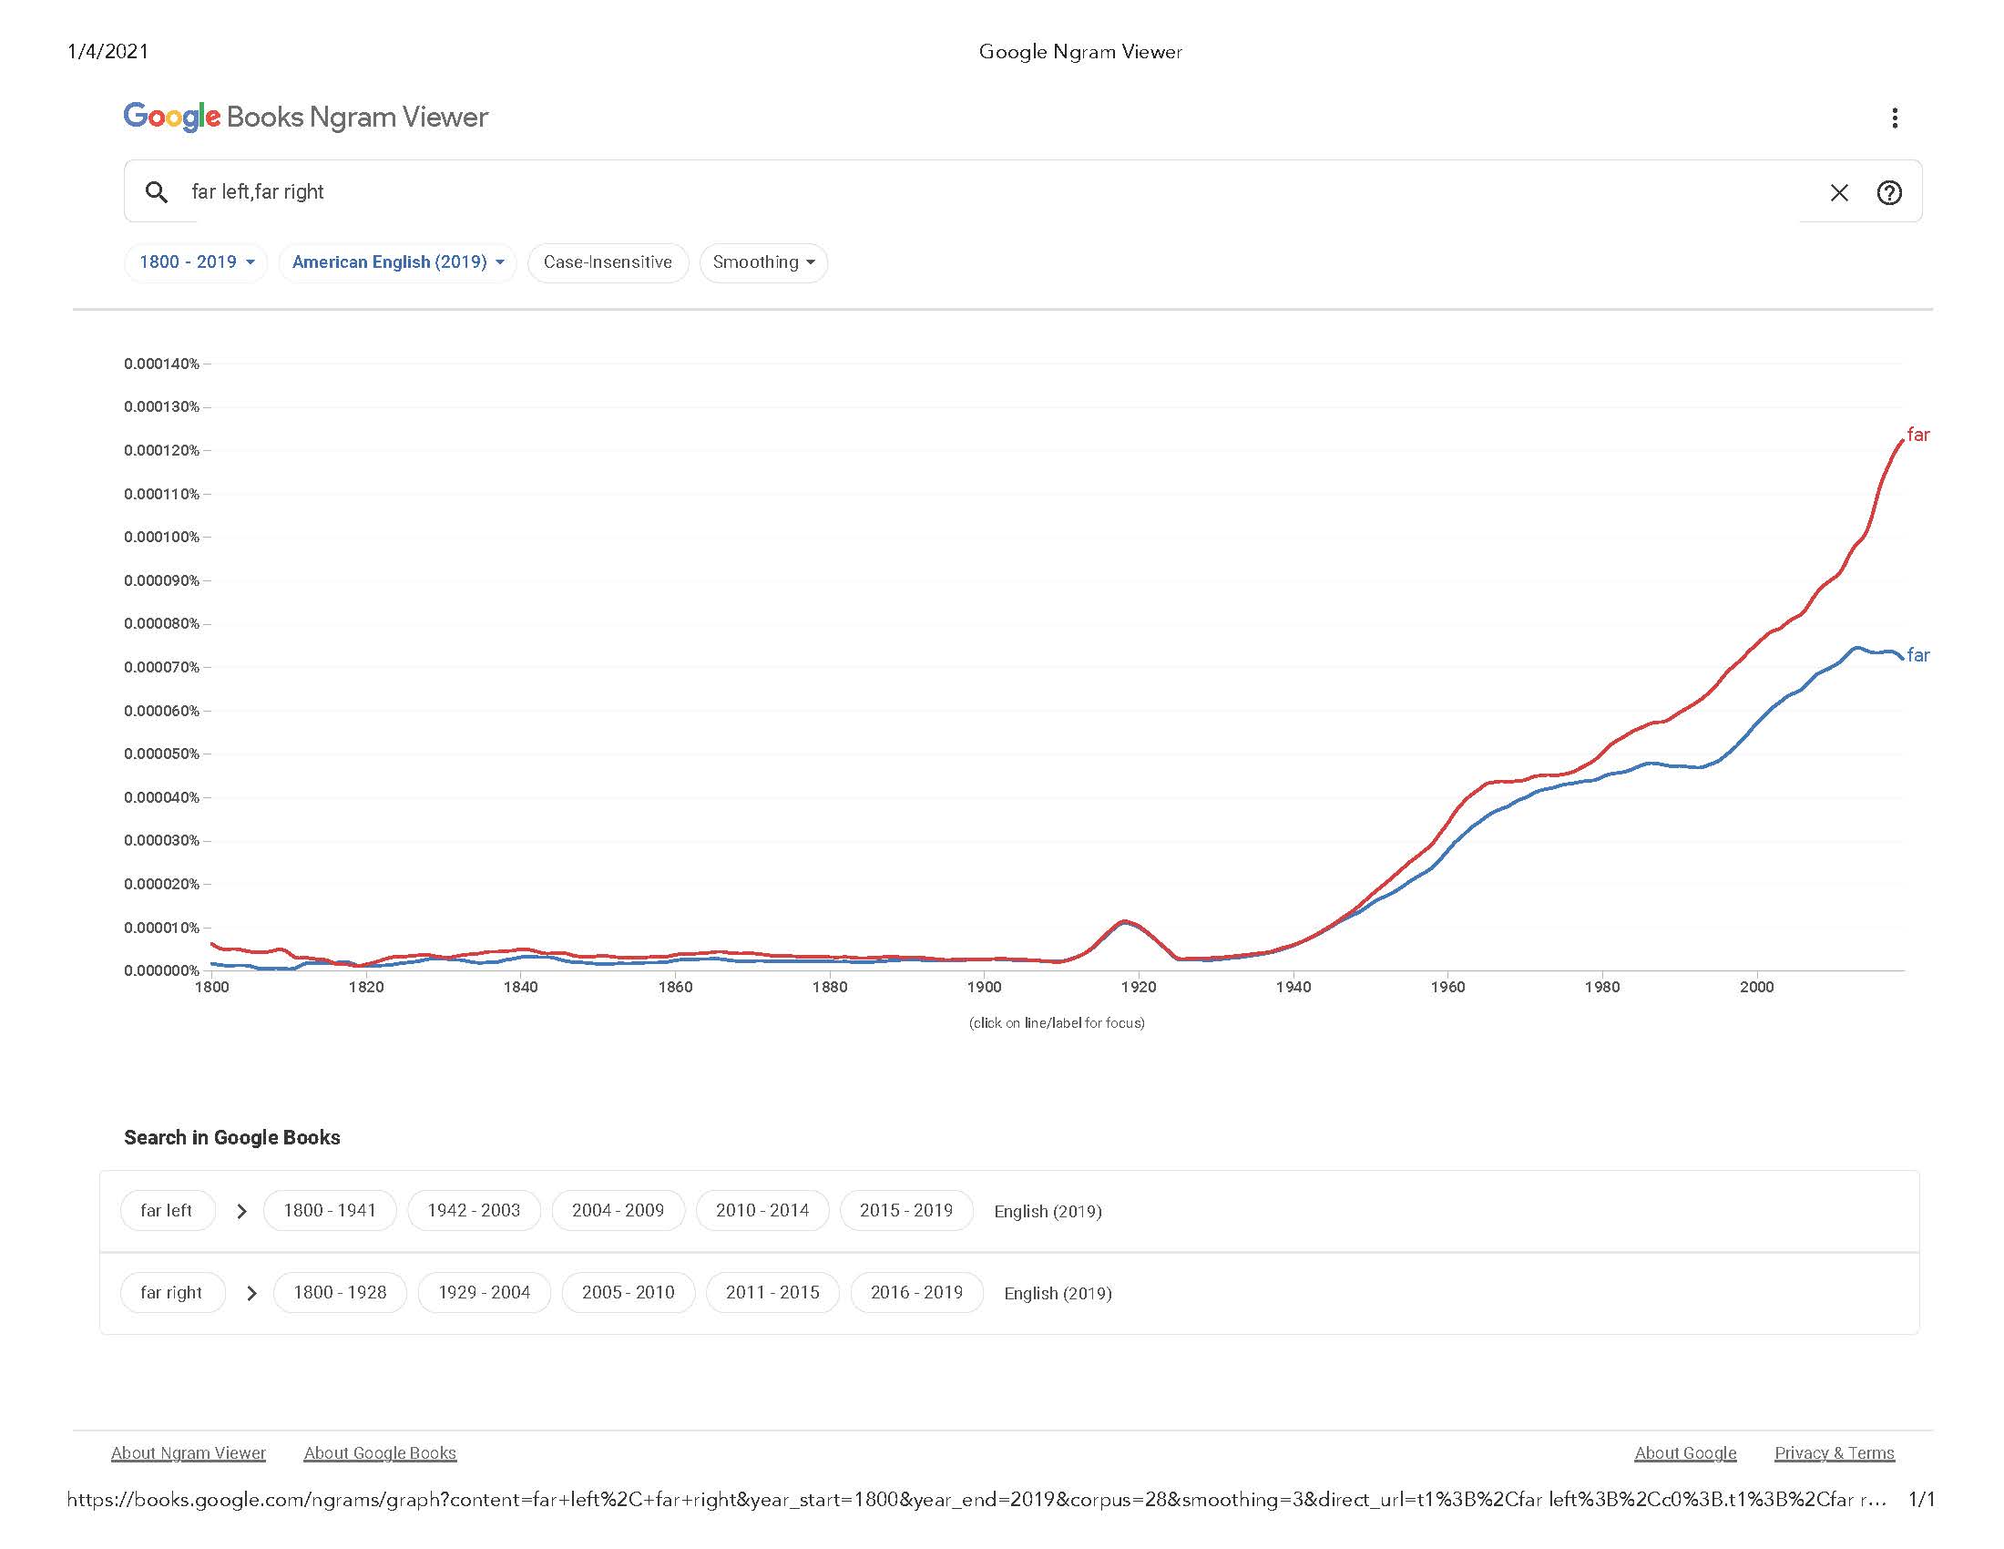Image resolution: width=2004 pixels, height=1549 pixels.
Task: Open the 1800 - 2019 year range dropdown
Action: [196, 262]
